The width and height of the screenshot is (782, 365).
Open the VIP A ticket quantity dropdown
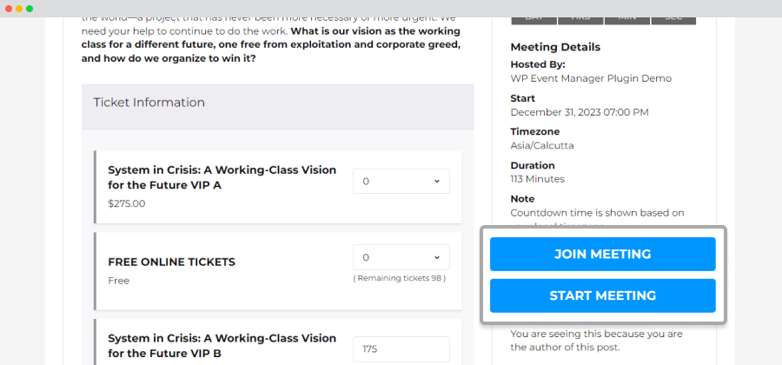[x=401, y=181]
